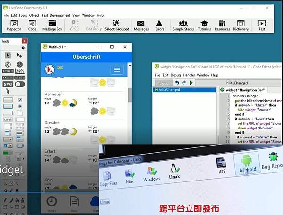Click the k. logo in weather page
Viewport: 283px width, 215px height.
pyautogui.click(x=50, y=69)
